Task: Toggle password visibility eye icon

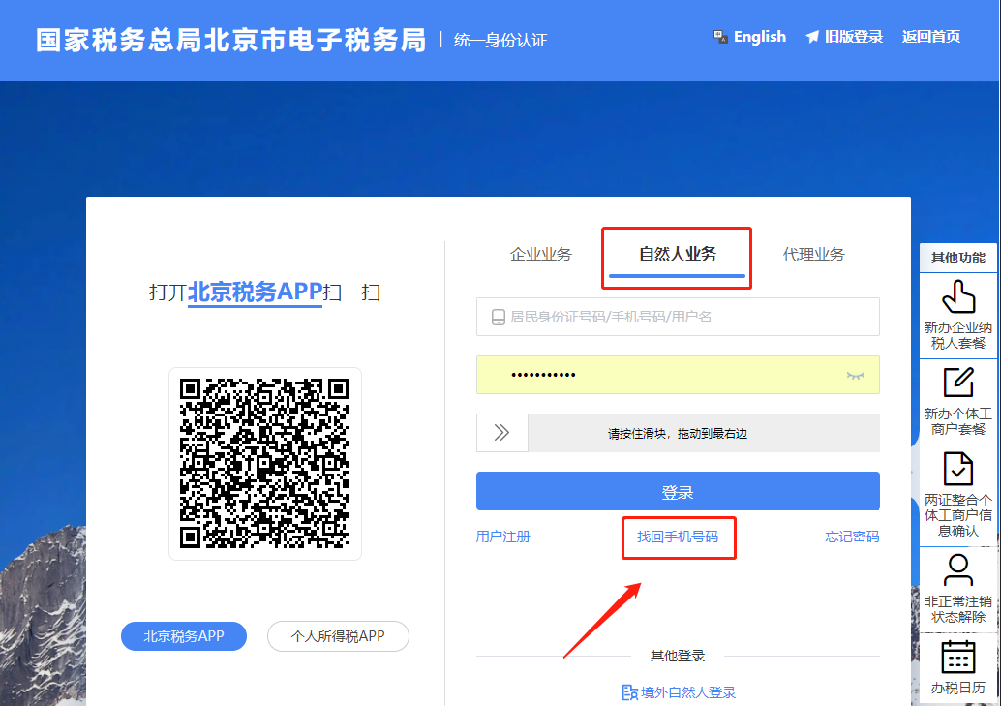Action: (x=855, y=375)
